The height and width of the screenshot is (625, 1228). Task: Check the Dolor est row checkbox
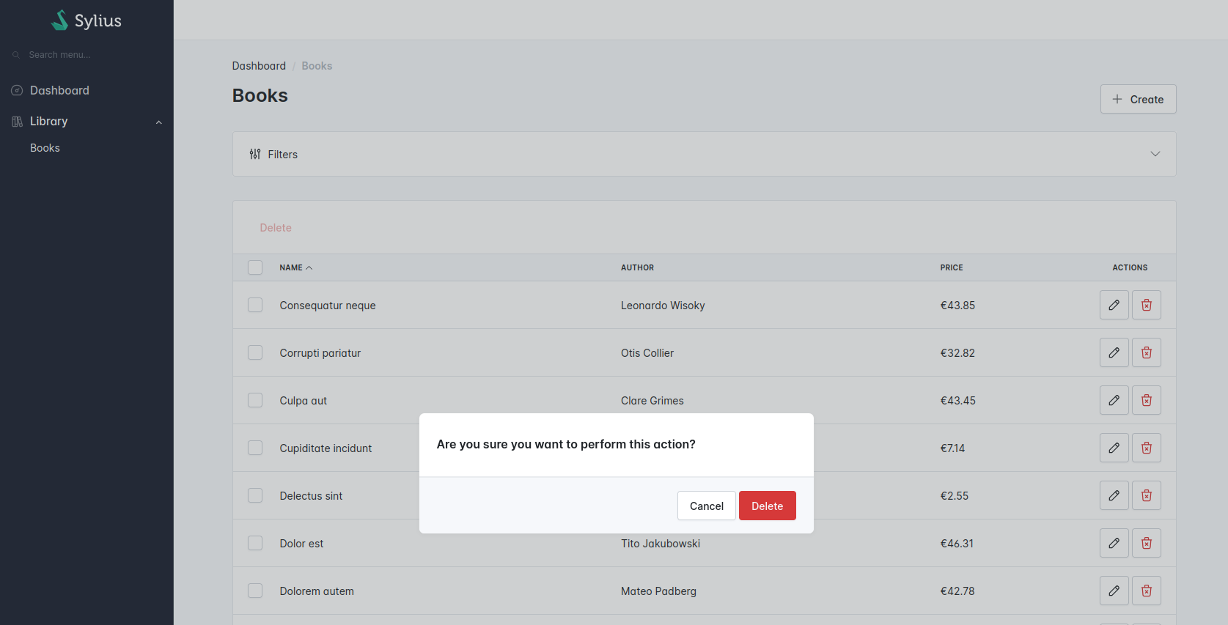[255, 543]
